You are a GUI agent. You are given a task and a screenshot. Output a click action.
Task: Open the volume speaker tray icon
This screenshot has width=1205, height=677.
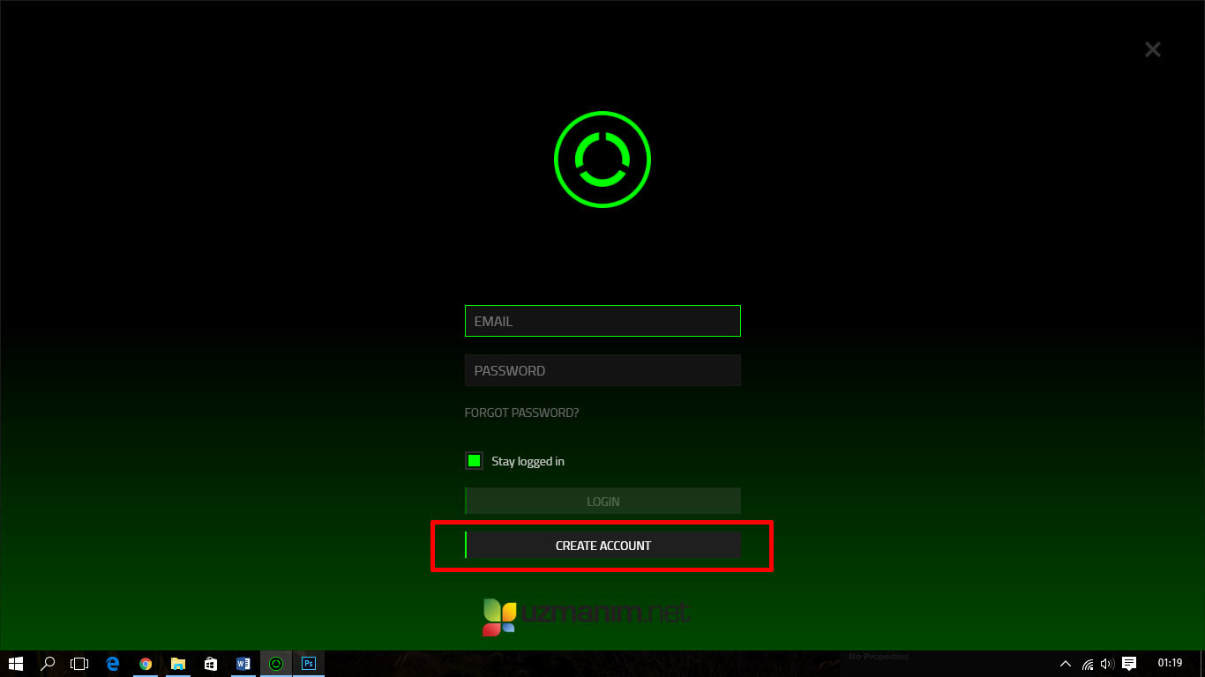(1107, 664)
